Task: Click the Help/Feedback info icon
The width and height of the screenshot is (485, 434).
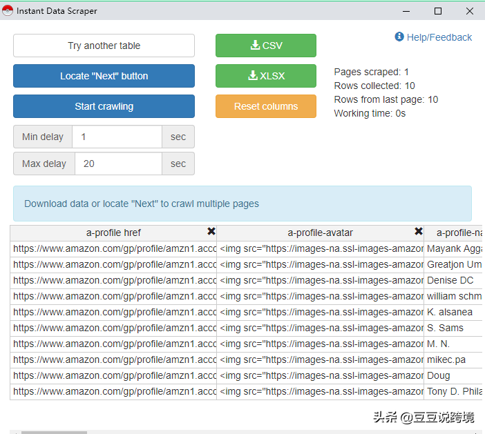Action: coord(399,37)
